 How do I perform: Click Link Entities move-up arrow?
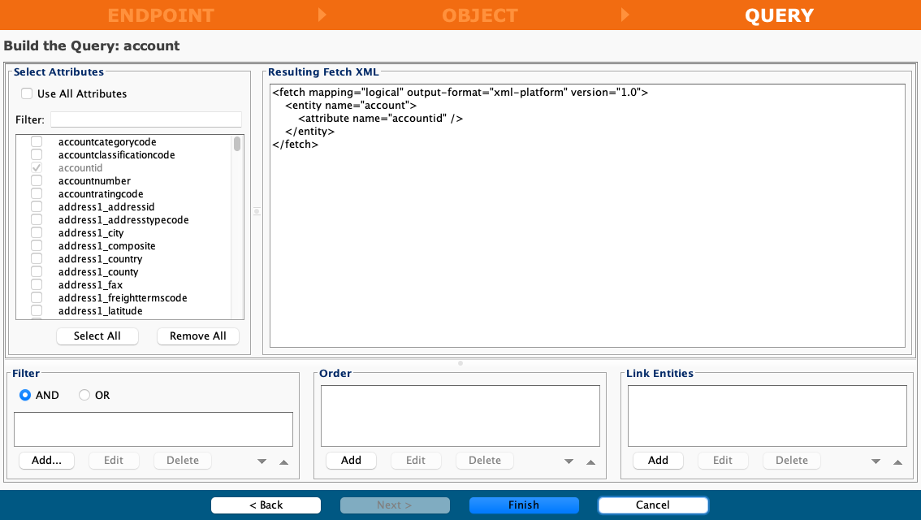coord(897,461)
